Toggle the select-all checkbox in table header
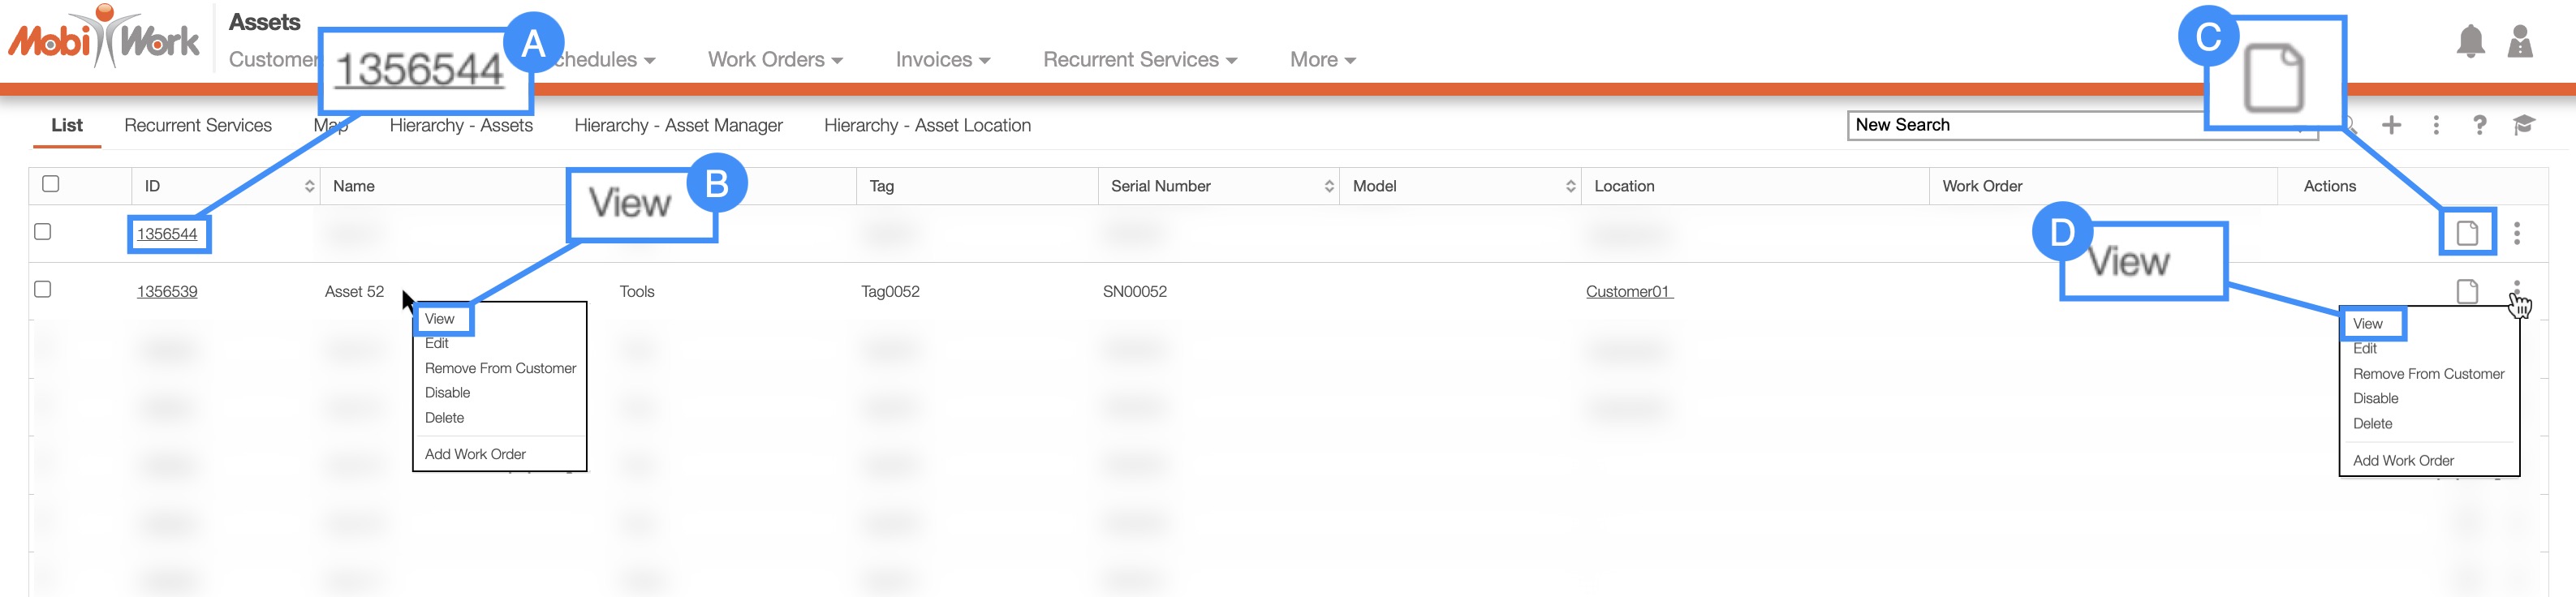Viewport: 2576px width, 597px height. pyautogui.click(x=51, y=184)
